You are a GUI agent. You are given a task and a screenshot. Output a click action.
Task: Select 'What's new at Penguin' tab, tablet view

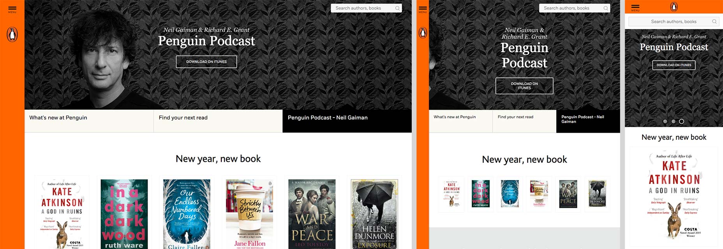(461, 121)
